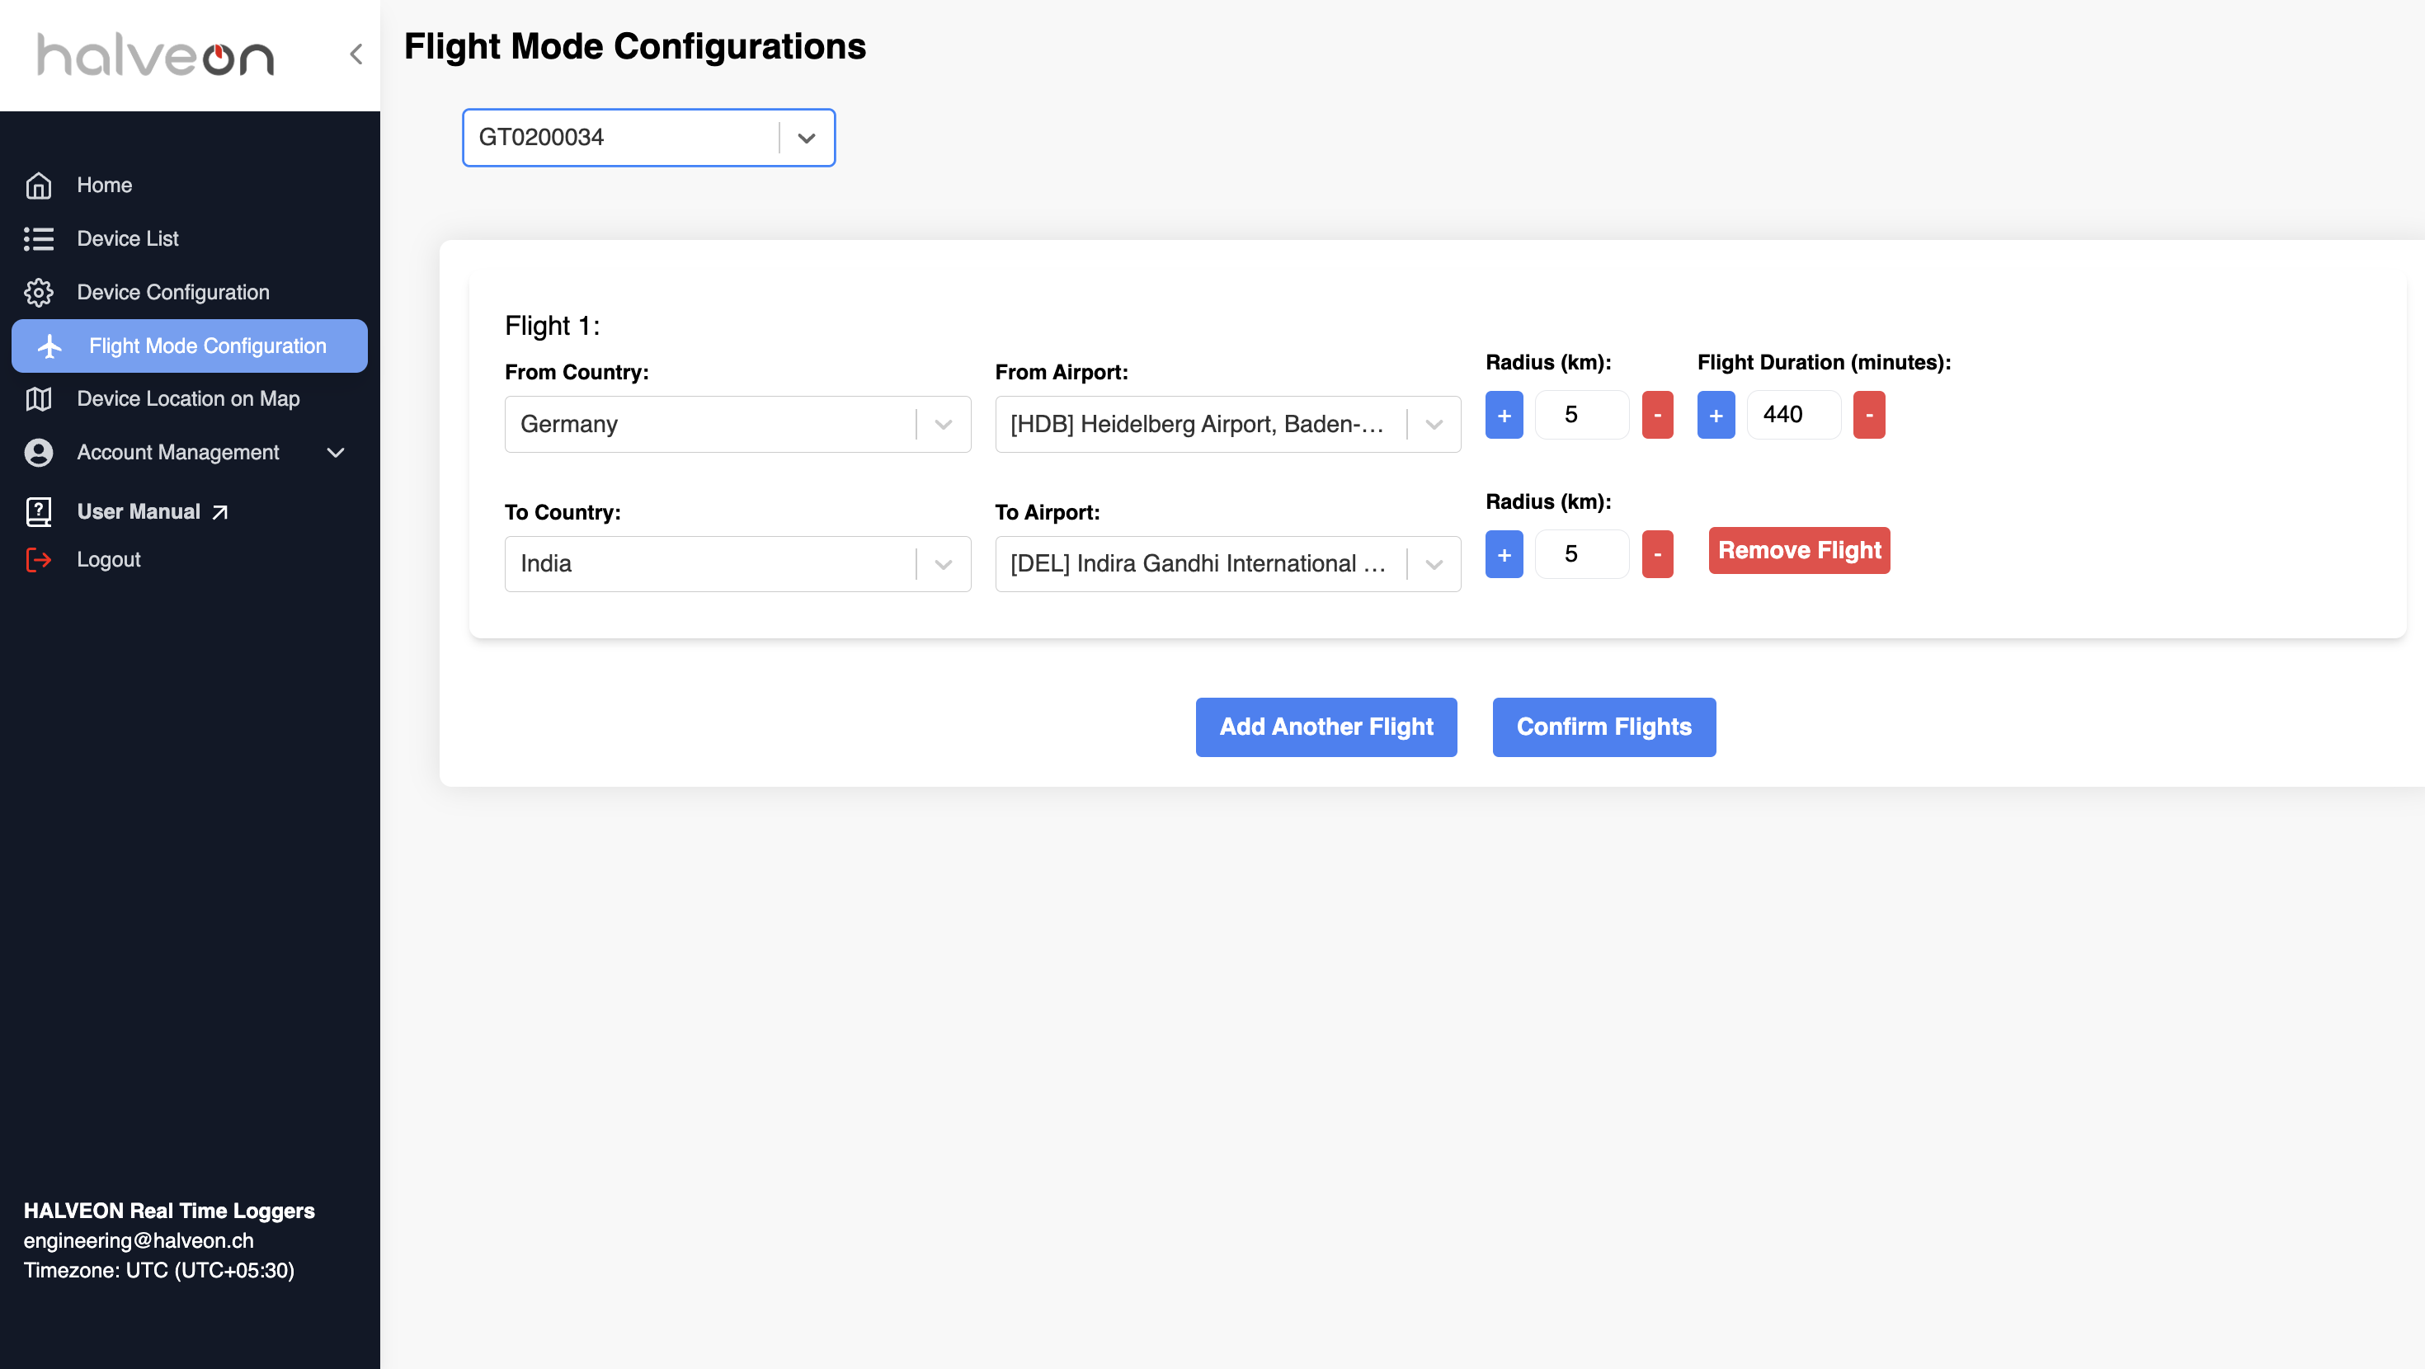
Task: Decrease From Airport radius with minus
Action: tap(1658, 415)
